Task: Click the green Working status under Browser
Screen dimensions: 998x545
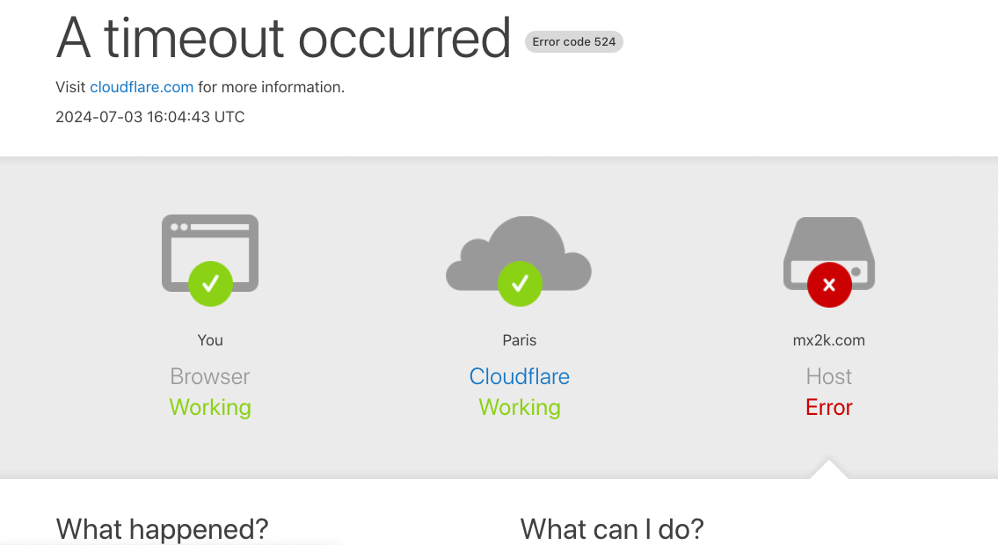Action: [x=210, y=408]
